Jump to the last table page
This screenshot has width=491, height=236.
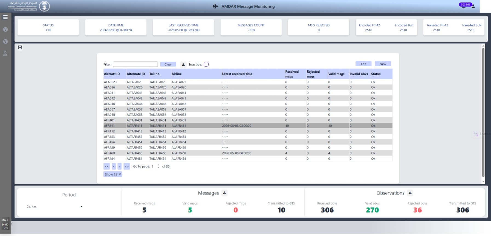click(x=126, y=166)
